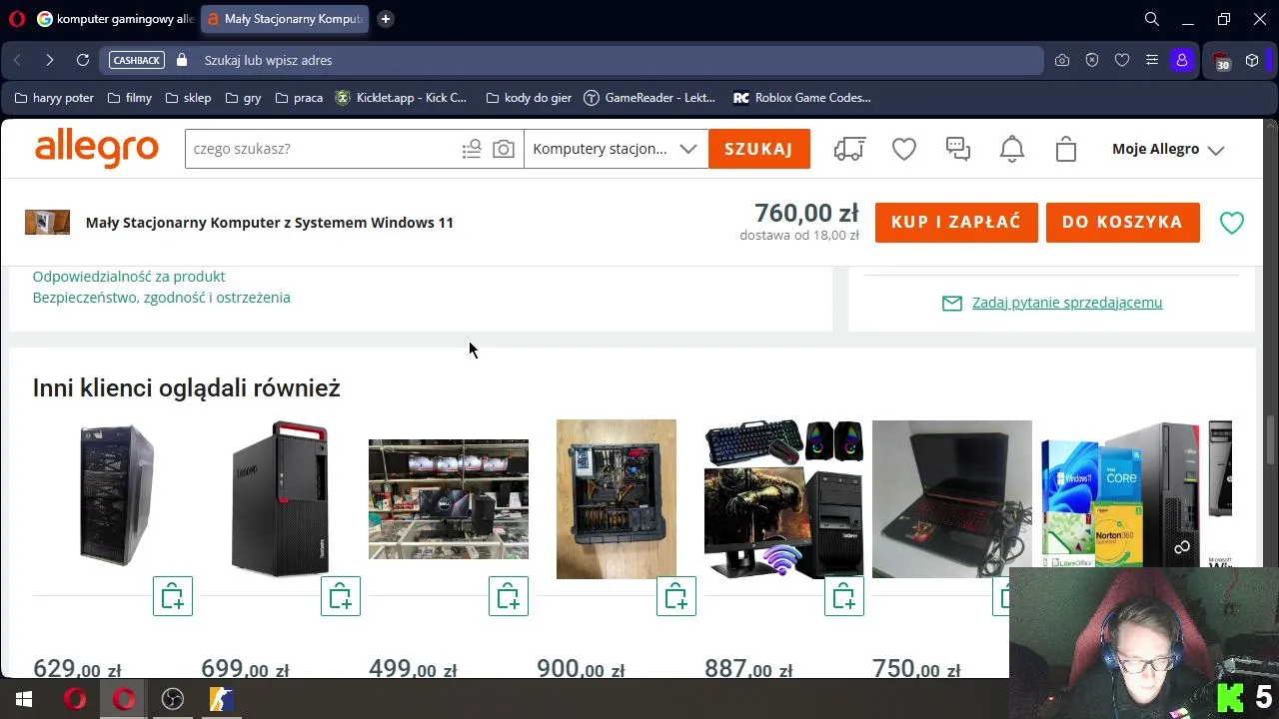Click the Allegro logo

[97, 149]
